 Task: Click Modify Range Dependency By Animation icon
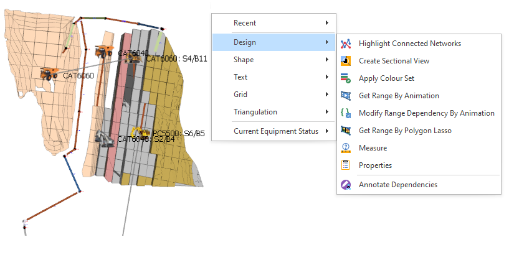(346, 113)
